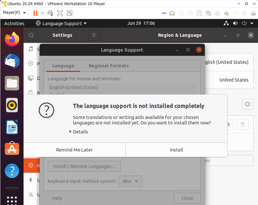Viewport: 258px width, 205px height.
Task: Open the Help question-mark dock icon
Action: click(x=12, y=171)
